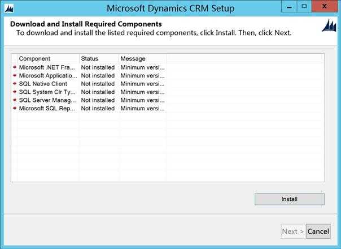The image size is (341, 249).
Task: Click Not installed status for Microsoft SQL Rep...
Action: pos(98,108)
